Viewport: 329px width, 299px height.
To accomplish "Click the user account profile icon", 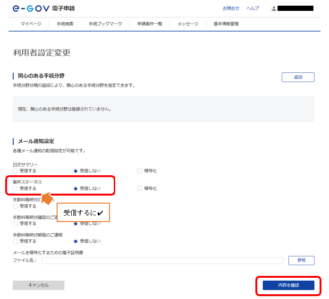I will (273, 9).
